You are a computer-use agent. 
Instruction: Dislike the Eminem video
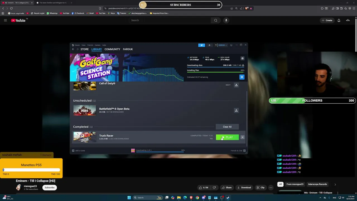coord(214,188)
